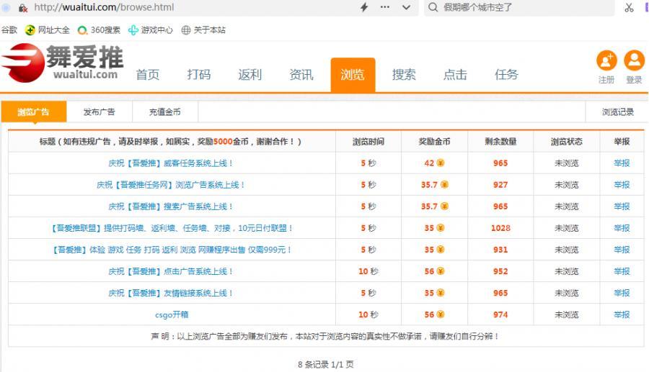The width and height of the screenshot is (649, 372).
Task: Click 未浏览 status in csgo开箱 row
Action: pyautogui.click(x=566, y=314)
